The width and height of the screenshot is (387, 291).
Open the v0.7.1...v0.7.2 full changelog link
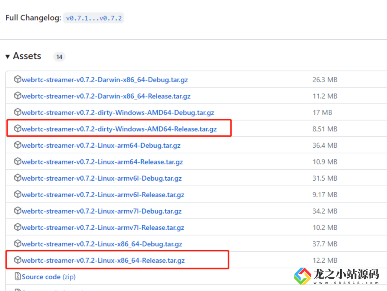pyautogui.click(x=94, y=18)
